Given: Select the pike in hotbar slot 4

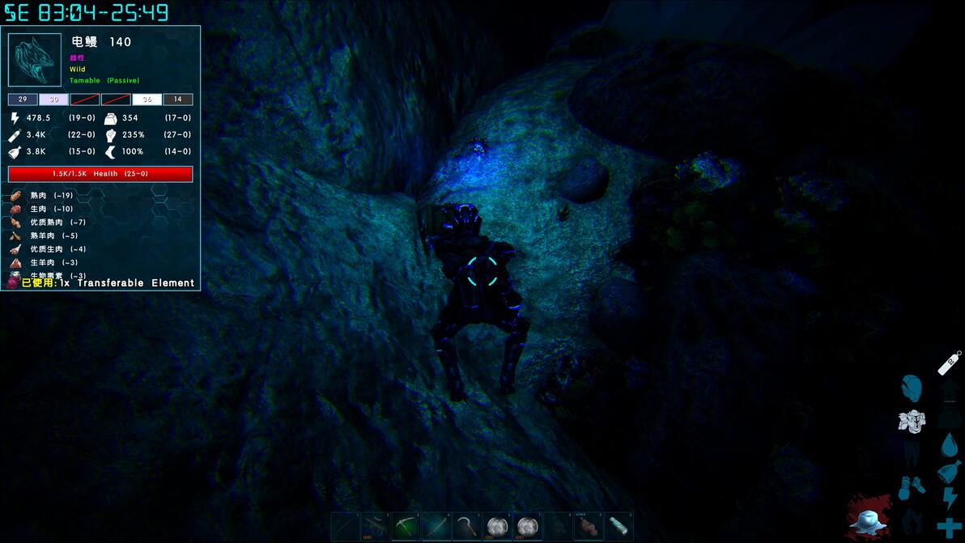Looking at the screenshot, I should [x=436, y=526].
